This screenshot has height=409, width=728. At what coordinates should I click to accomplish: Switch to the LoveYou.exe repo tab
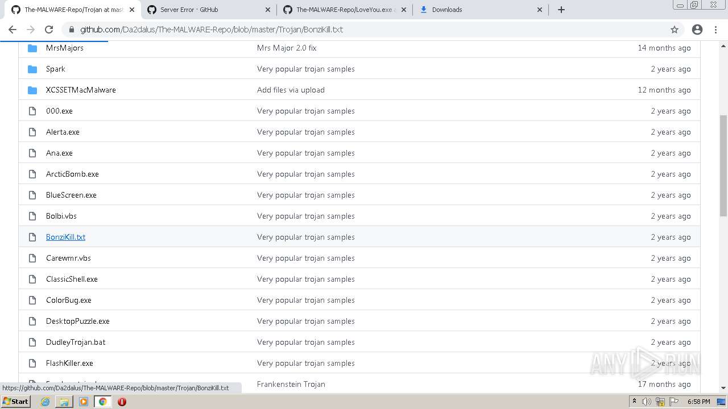pyautogui.click(x=345, y=10)
